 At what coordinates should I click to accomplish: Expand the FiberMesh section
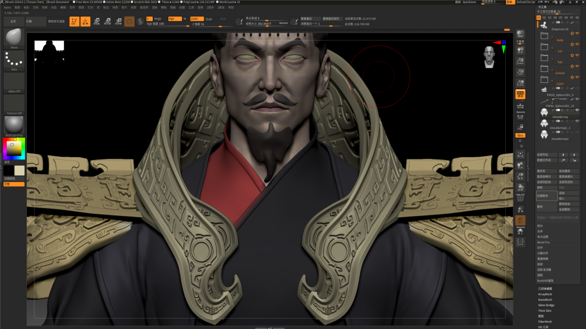click(545, 322)
